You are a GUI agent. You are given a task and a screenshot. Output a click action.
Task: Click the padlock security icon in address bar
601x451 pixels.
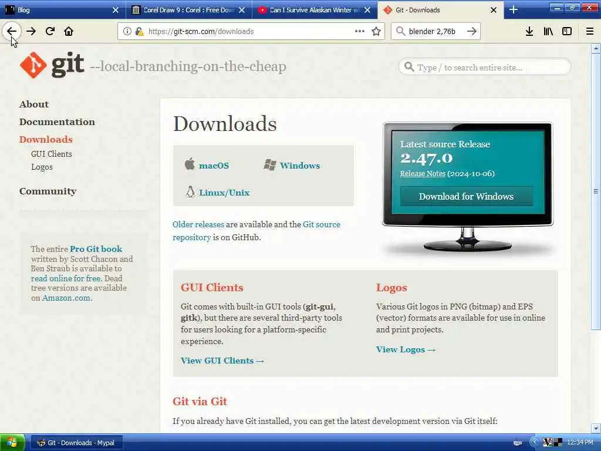point(139,31)
